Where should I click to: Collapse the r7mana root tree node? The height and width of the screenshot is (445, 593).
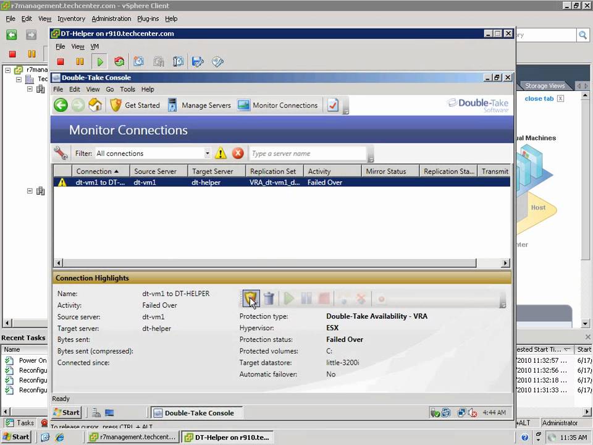click(7, 70)
